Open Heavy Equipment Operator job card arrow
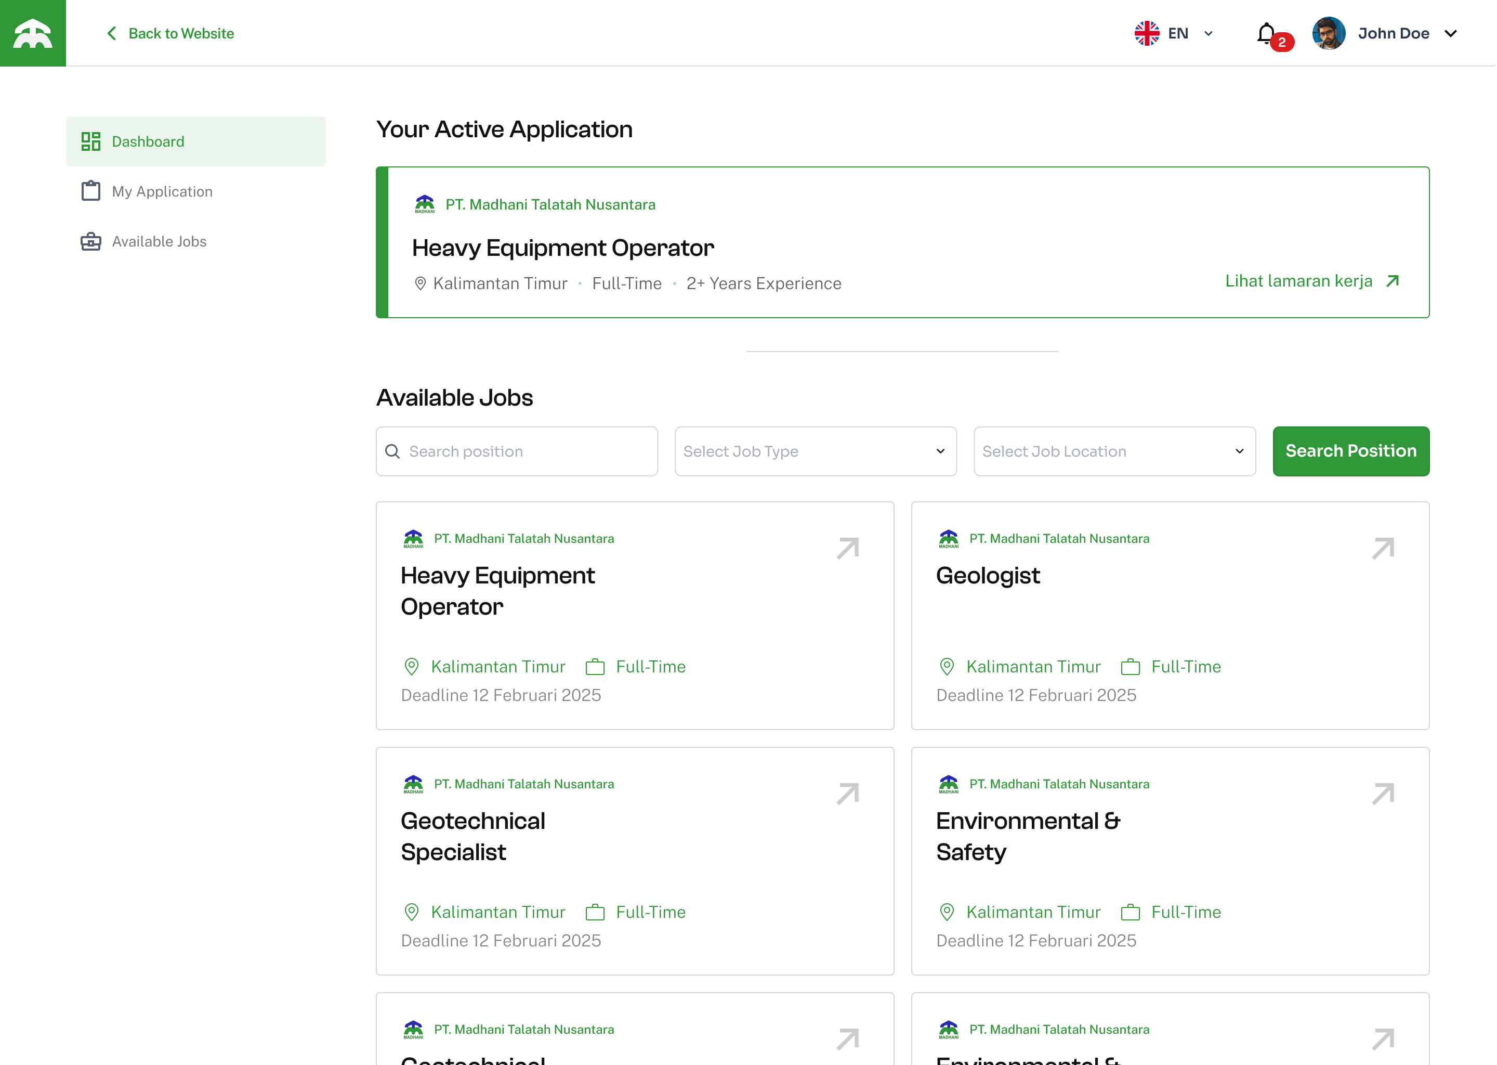This screenshot has width=1497, height=1065. [x=847, y=548]
